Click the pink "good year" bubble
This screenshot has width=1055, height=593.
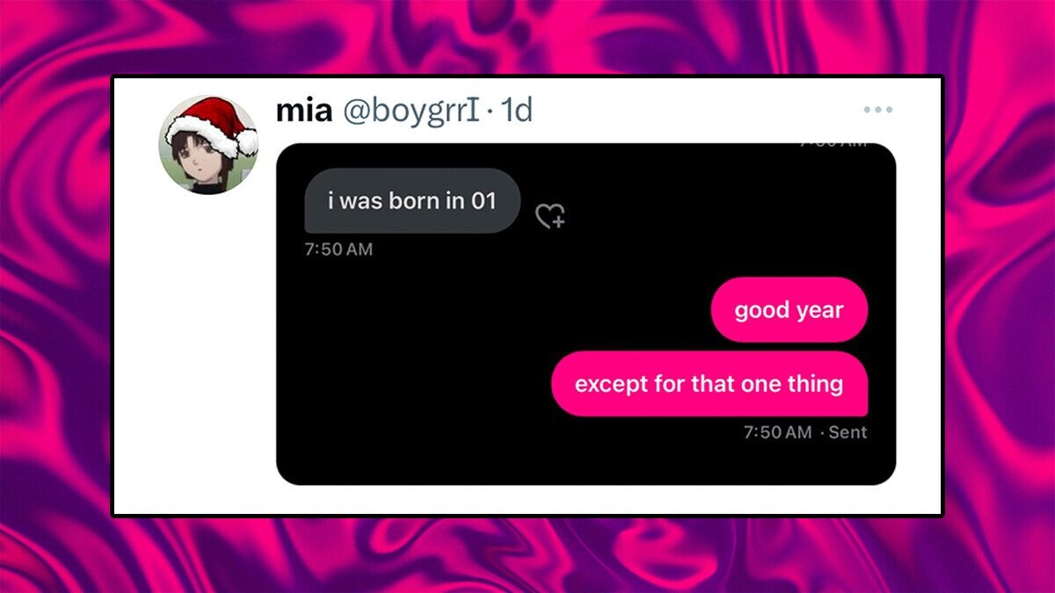click(789, 310)
